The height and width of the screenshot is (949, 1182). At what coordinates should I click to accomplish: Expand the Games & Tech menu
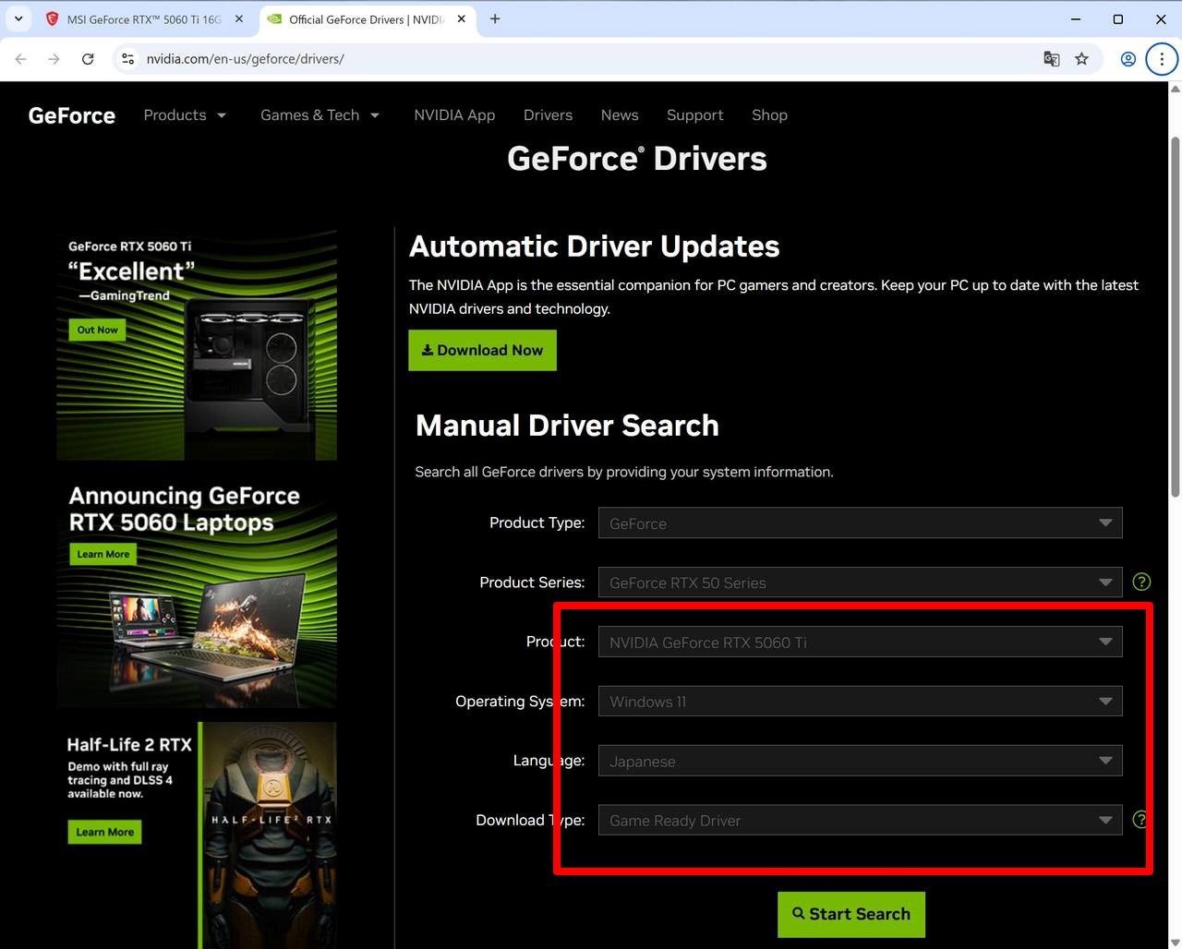click(320, 115)
